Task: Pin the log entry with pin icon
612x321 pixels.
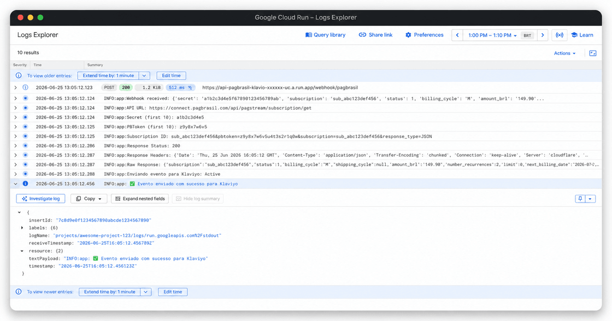Action: (580, 199)
